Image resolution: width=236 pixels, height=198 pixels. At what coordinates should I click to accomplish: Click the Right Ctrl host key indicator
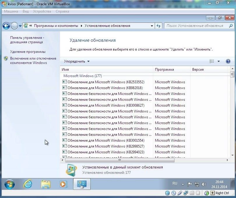pyautogui.click(x=222, y=193)
